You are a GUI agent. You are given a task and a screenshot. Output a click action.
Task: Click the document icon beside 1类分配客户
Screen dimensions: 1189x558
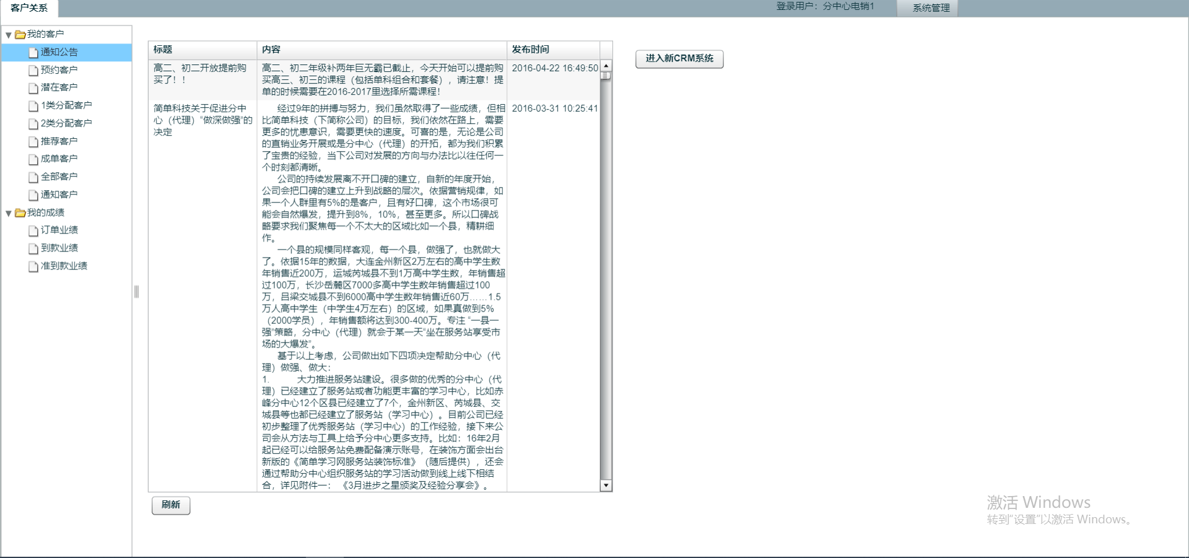point(33,106)
